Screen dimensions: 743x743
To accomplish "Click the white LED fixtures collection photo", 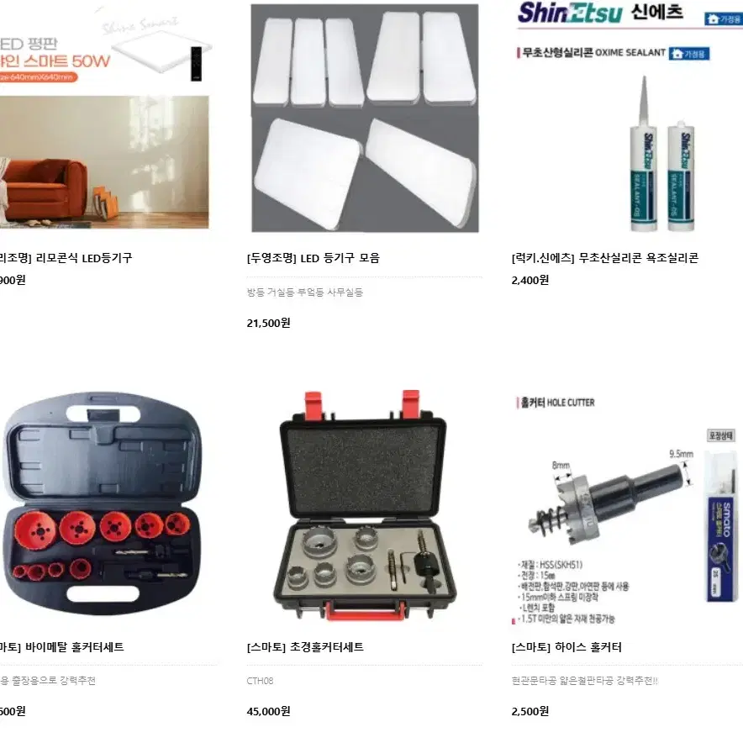I will click(x=365, y=118).
